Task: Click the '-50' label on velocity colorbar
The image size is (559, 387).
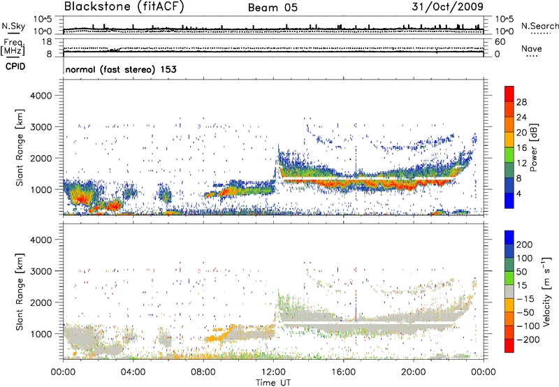Action: pos(525,312)
